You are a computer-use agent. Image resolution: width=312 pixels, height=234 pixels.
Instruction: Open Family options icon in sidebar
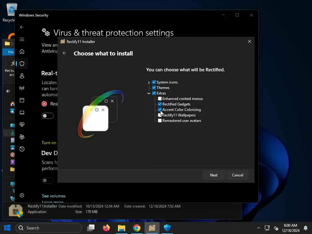[x=22, y=137]
